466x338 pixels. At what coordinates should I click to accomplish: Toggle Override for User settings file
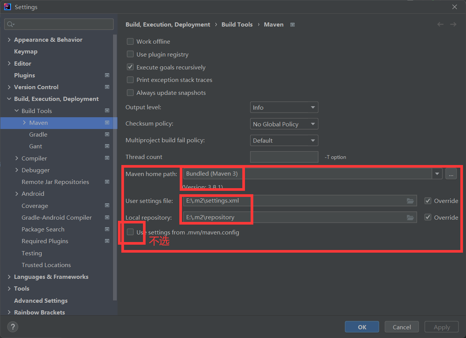pyautogui.click(x=428, y=201)
